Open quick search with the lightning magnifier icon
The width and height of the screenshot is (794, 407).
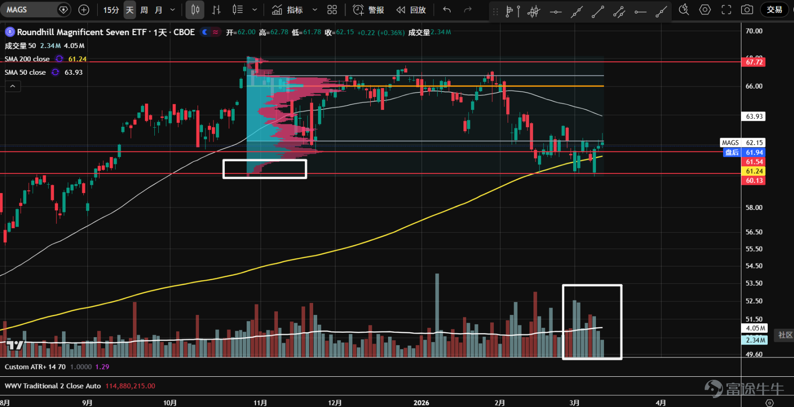(684, 9)
